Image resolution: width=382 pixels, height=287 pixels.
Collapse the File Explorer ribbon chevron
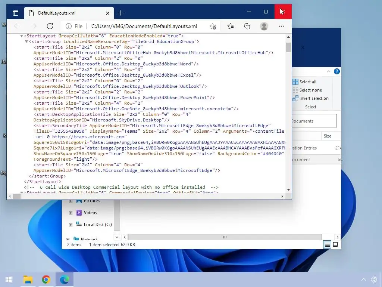tap(328, 71)
